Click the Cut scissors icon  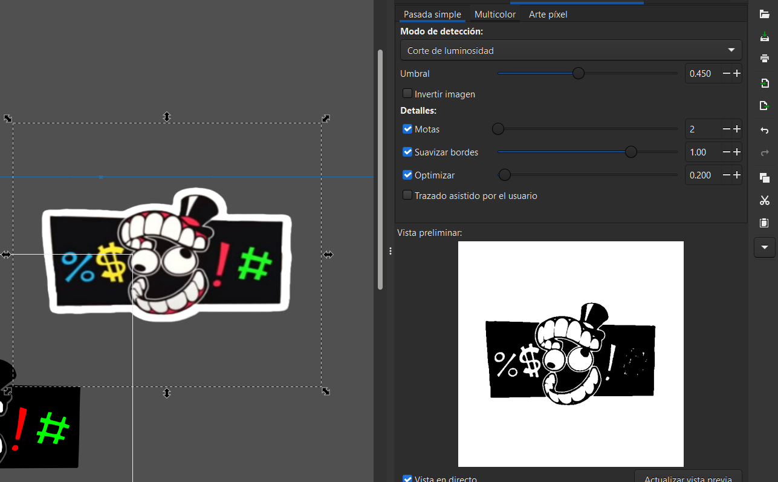point(764,200)
